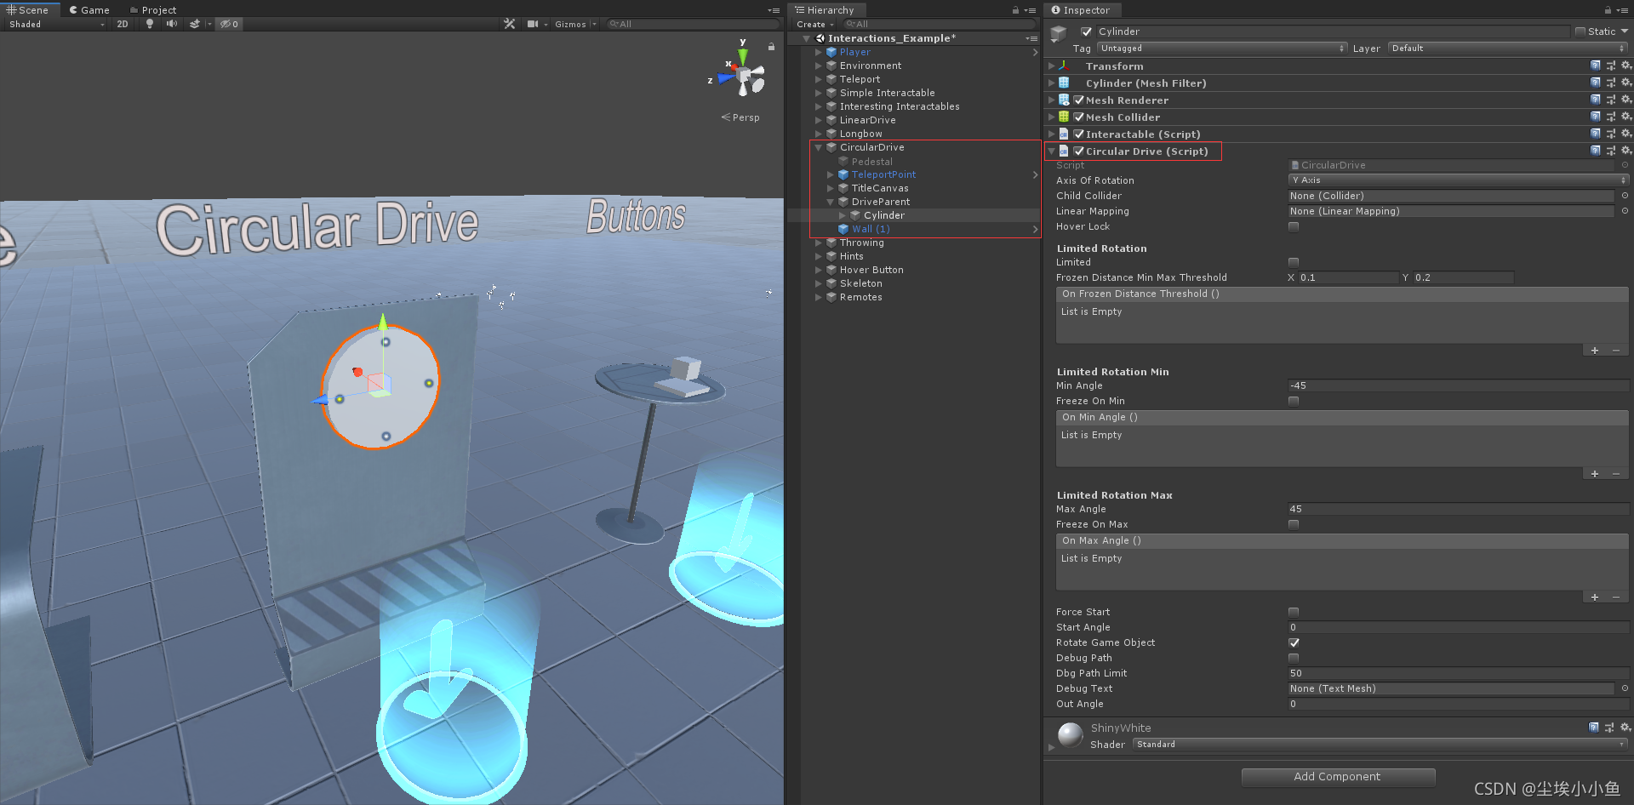
Task: Enable the Limited rotation checkbox
Action: point(1294,262)
